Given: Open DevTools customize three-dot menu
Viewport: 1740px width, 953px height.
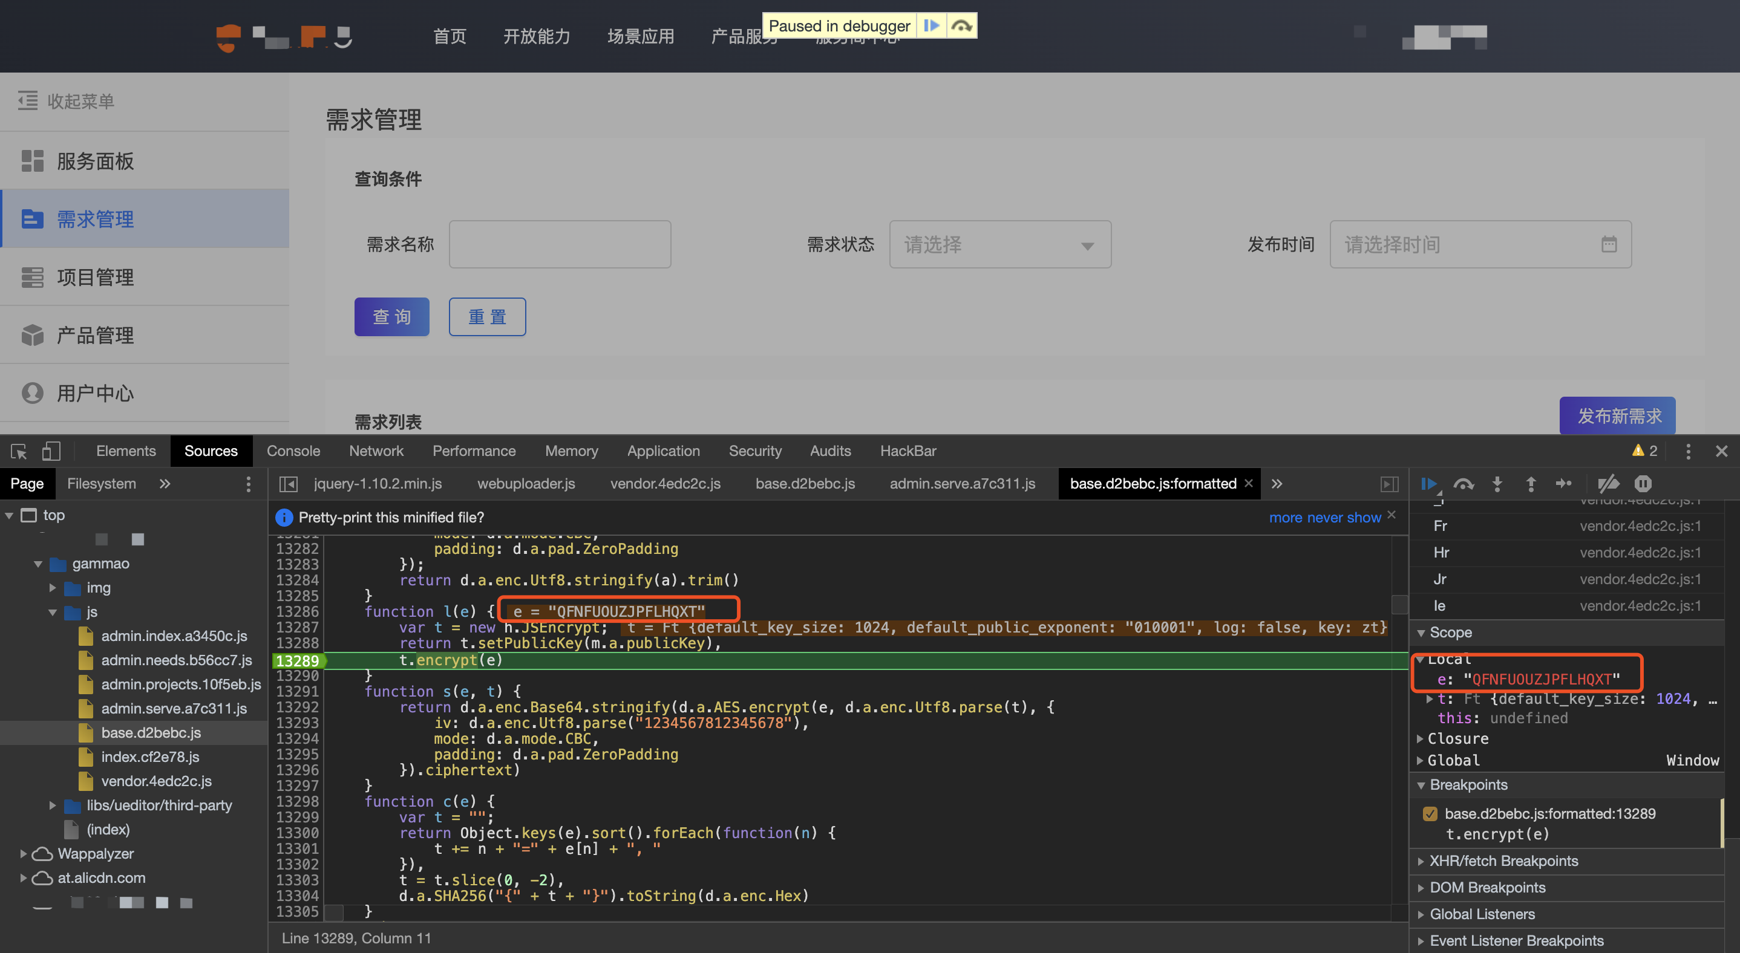Looking at the screenshot, I should point(1688,451).
